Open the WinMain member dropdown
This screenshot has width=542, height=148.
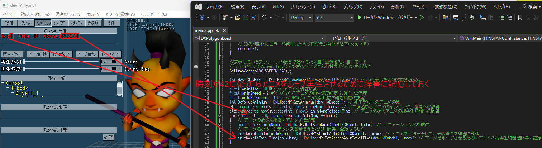coord(500,38)
